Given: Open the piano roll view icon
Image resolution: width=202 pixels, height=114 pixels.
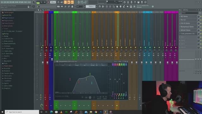Looking at the screenshot, I should [103, 6].
